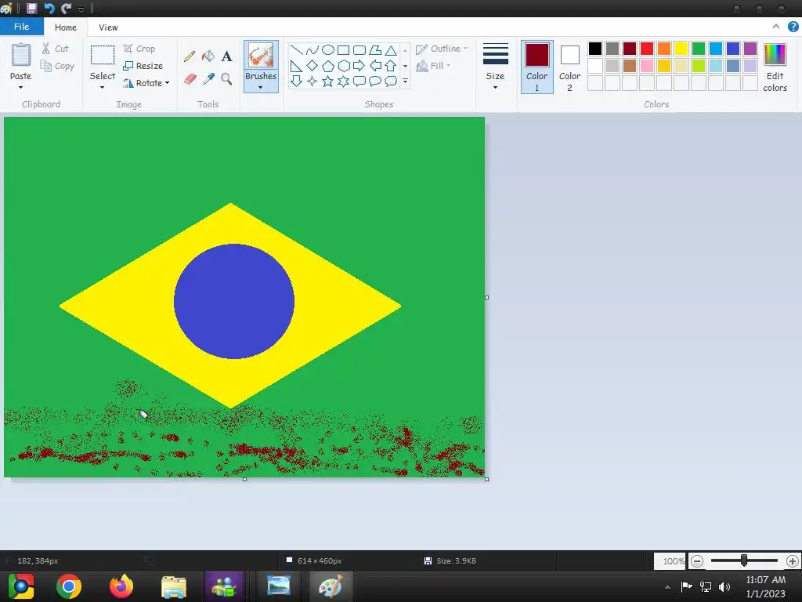Click the Resize button
This screenshot has height=602, width=802.
tap(143, 66)
